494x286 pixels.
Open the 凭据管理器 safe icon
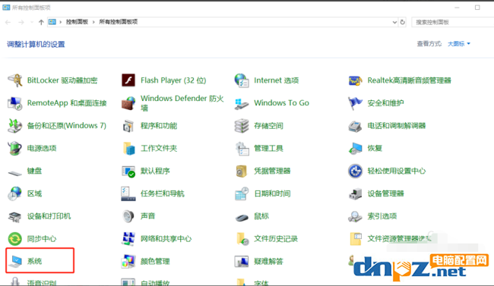(x=242, y=171)
